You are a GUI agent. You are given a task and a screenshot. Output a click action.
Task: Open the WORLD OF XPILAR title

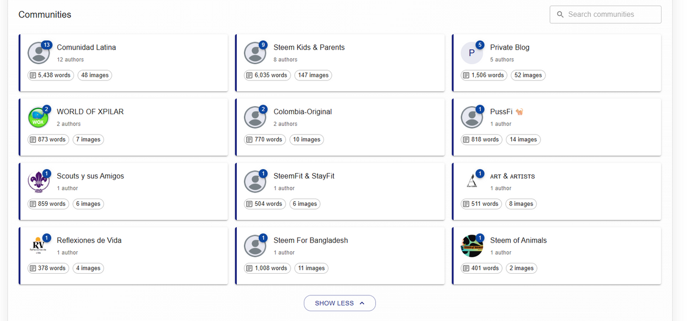[90, 112]
